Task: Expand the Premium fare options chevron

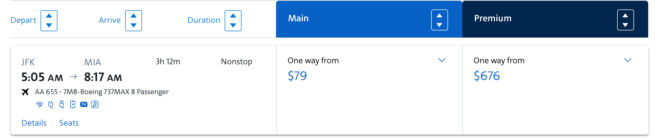Action: pos(628,60)
